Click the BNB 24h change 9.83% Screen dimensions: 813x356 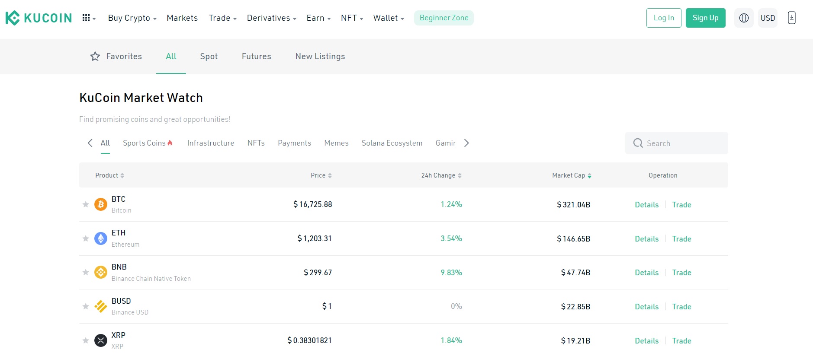tap(451, 273)
